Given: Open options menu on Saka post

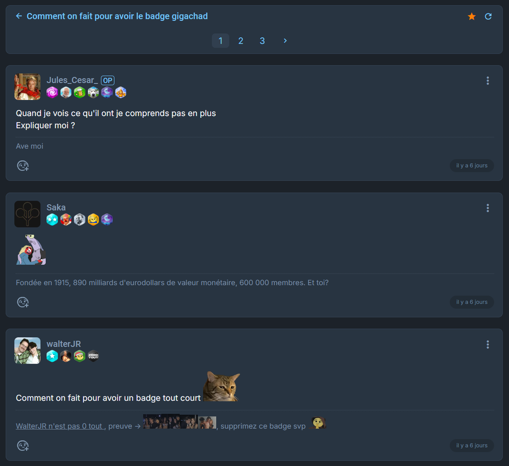Looking at the screenshot, I should click(488, 208).
